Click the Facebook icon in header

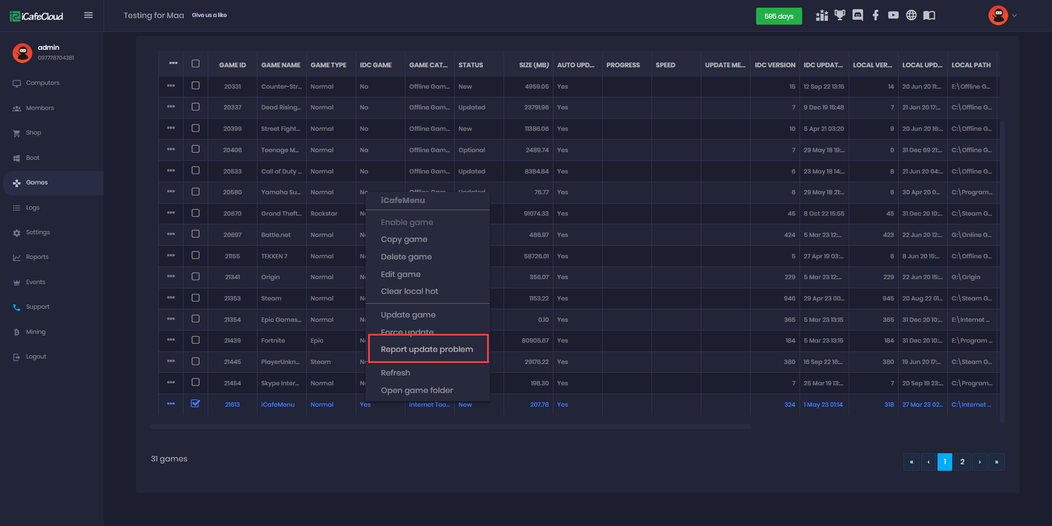[x=876, y=15]
